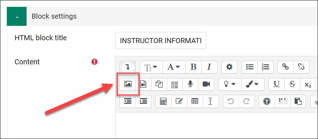The height and width of the screenshot is (139, 318).
Task: Toggle bold formatting
Action: pyautogui.click(x=194, y=67)
